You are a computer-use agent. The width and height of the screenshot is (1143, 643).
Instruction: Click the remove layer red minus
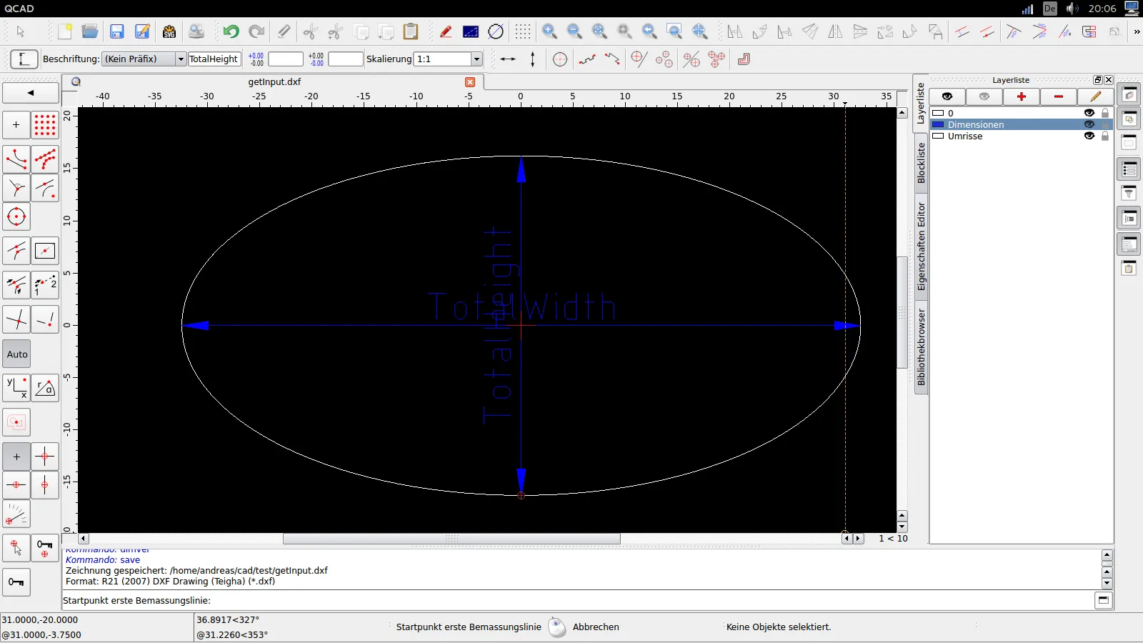1059,96
